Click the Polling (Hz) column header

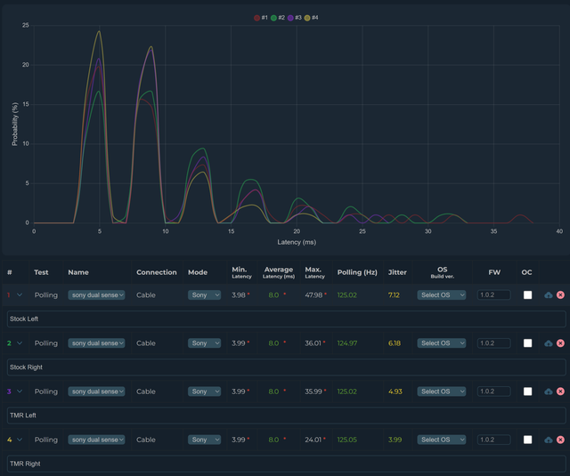[357, 272]
